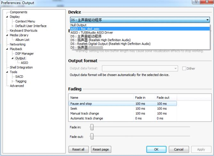Click the Reset page button
This screenshot has width=214, height=156.
pyautogui.click(x=100, y=149)
